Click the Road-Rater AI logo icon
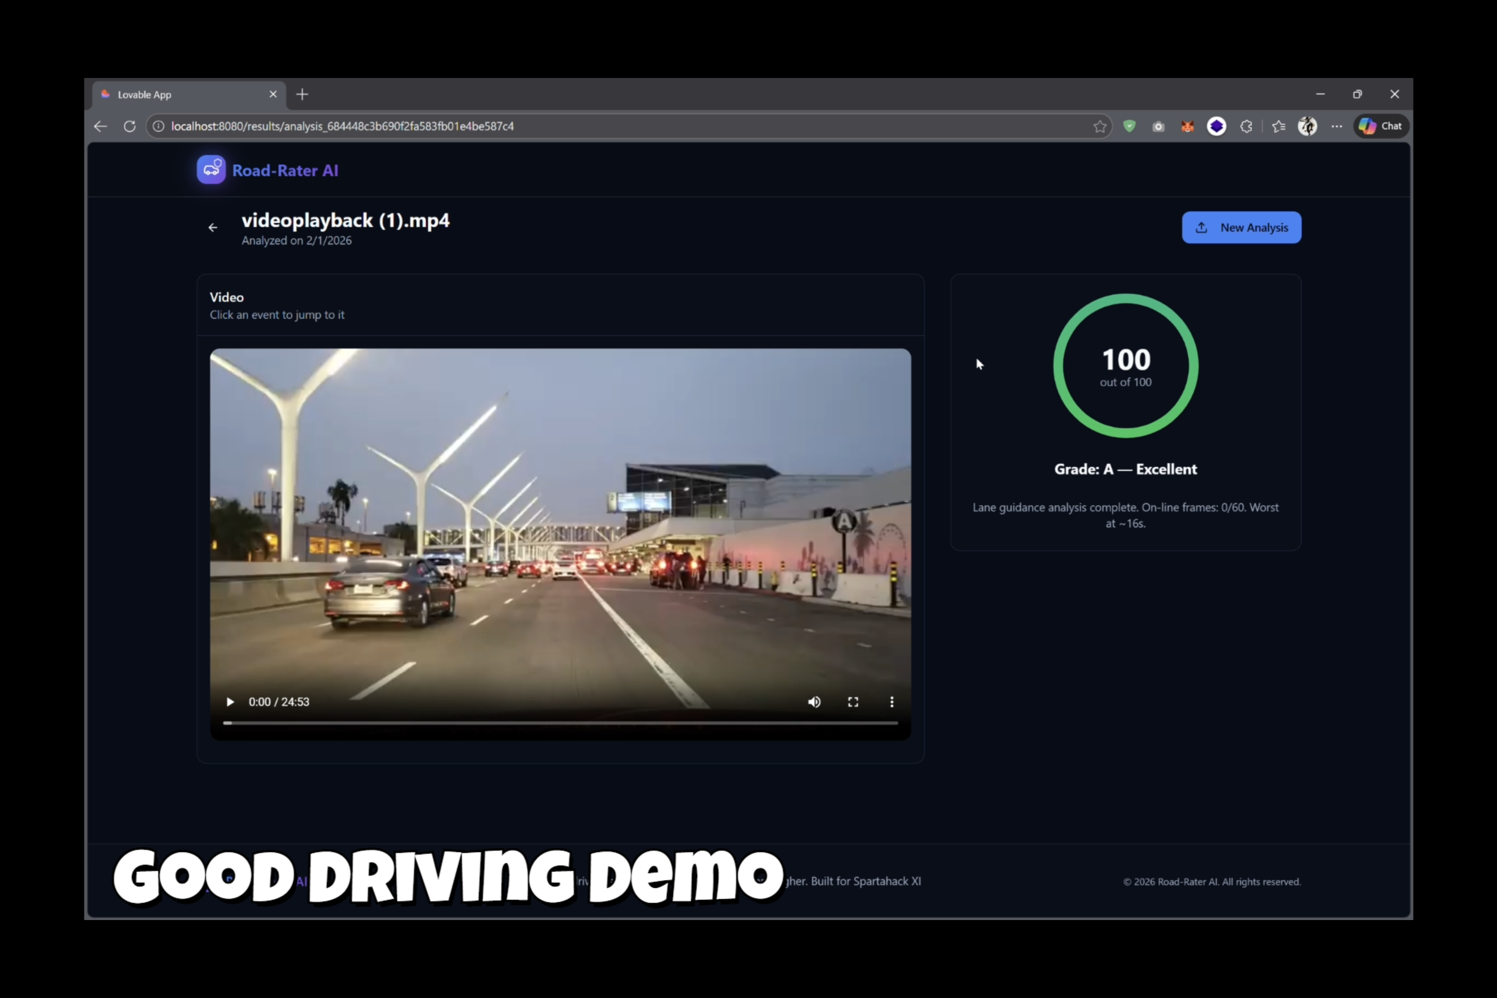This screenshot has height=998, width=1497. coord(211,170)
